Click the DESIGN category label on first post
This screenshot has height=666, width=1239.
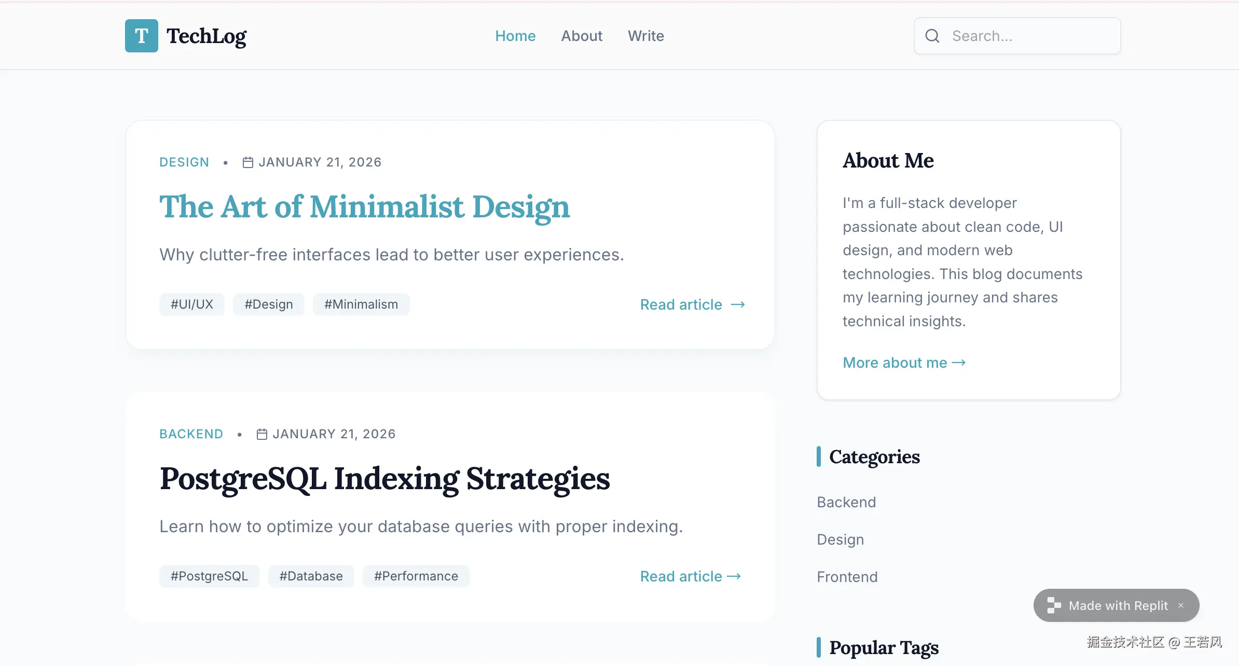(x=184, y=162)
